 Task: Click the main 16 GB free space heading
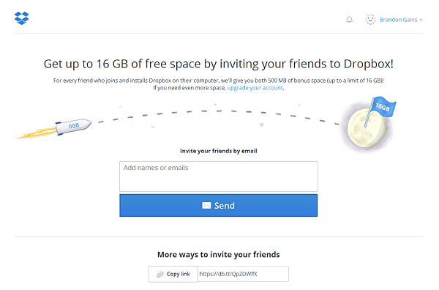coord(218,64)
